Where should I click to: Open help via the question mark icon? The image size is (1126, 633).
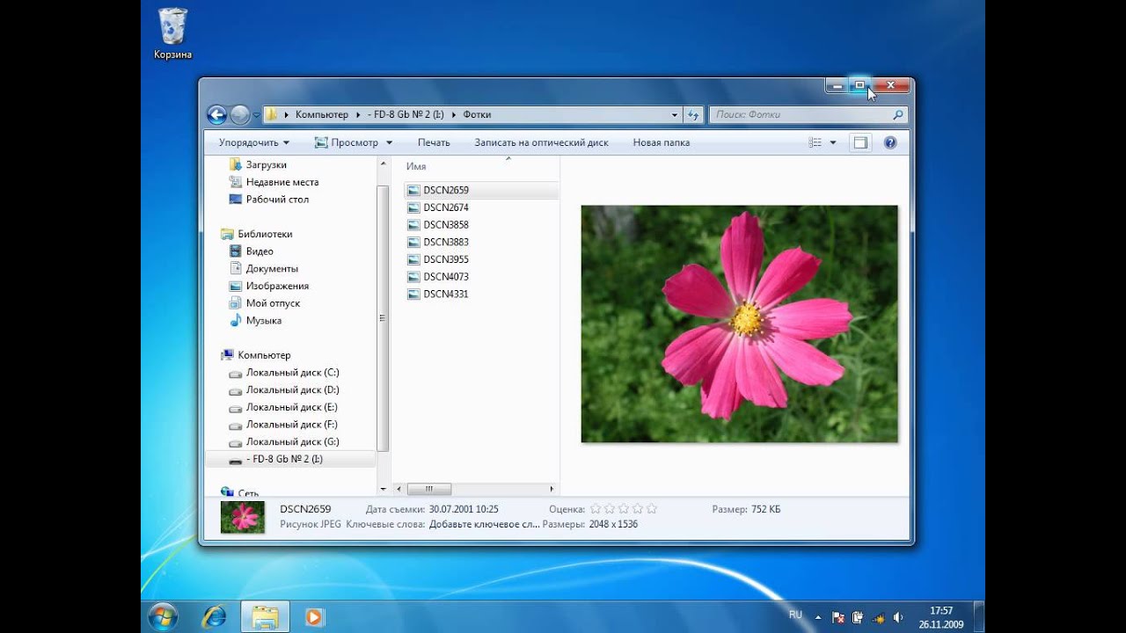tap(890, 142)
